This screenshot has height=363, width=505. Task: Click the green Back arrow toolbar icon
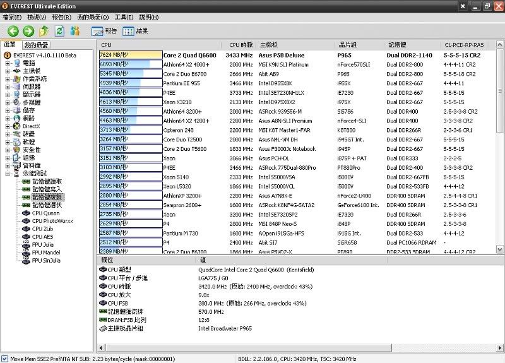(13, 31)
